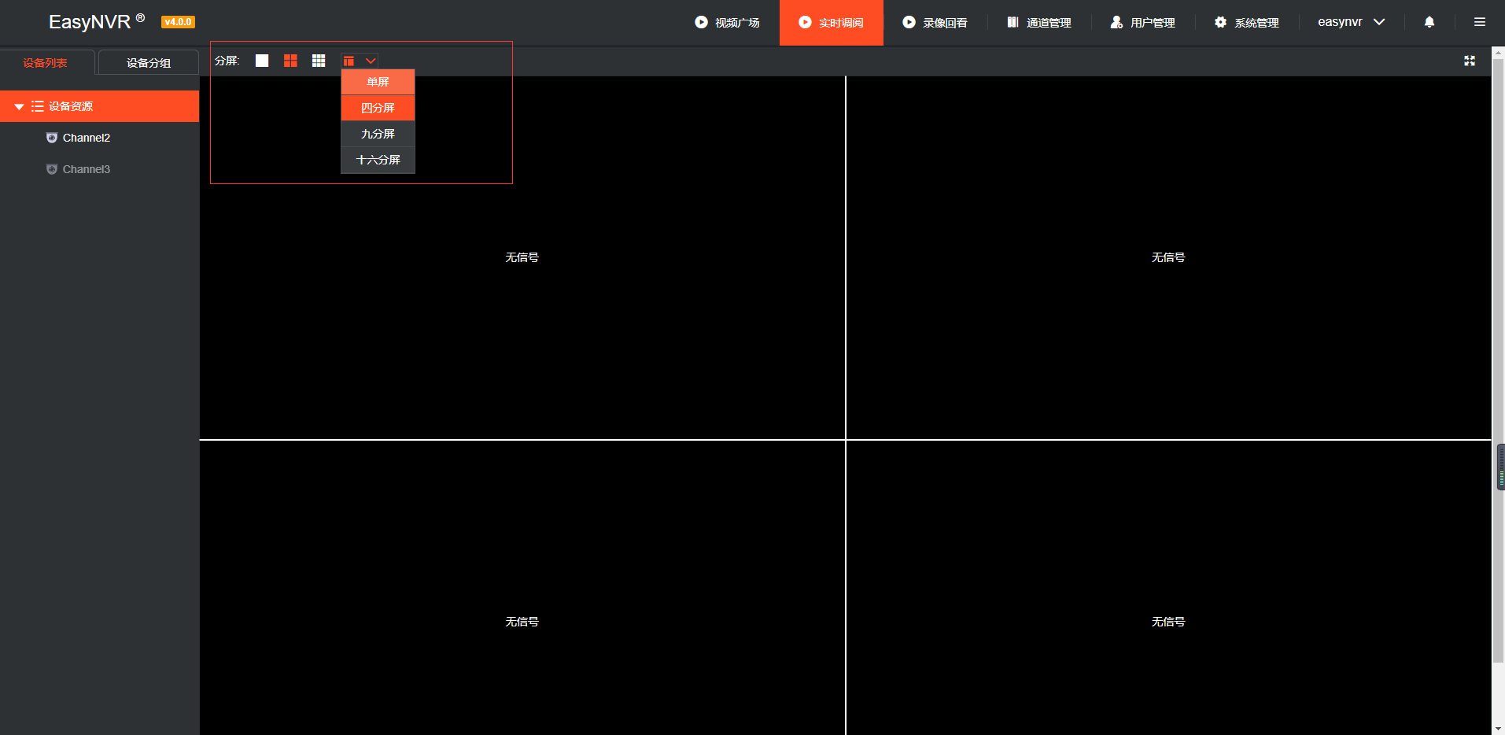Image resolution: width=1505 pixels, height=735 pixels.
Task: Open 实时调阅 navigation item
Action: 832,23
